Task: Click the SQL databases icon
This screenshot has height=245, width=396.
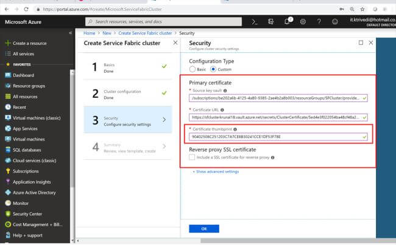Action: pos(8,150)
